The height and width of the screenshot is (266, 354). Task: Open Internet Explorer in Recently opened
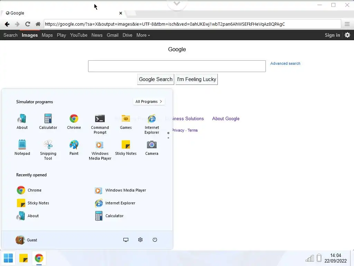tap(115, 203)
